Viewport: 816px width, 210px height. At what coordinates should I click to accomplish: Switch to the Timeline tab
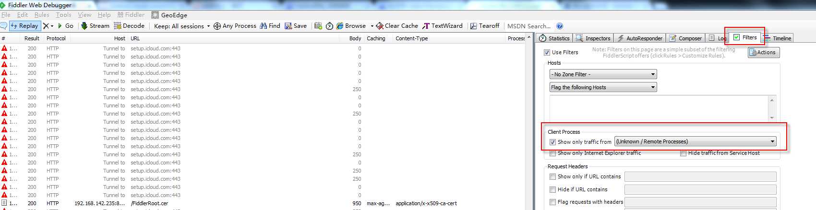pos(778,38)
